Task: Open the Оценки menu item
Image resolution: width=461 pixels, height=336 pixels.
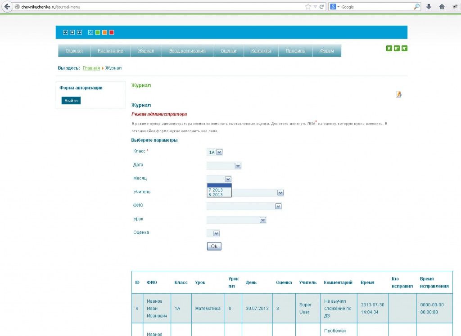Action: 228,51
